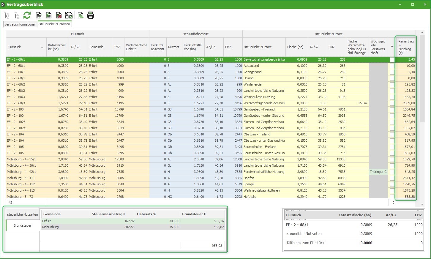Click the green refresh arrows icon

[x=27, y=15]
